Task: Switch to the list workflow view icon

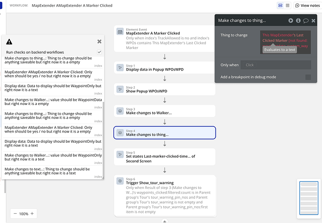Action: pos(288,6)
